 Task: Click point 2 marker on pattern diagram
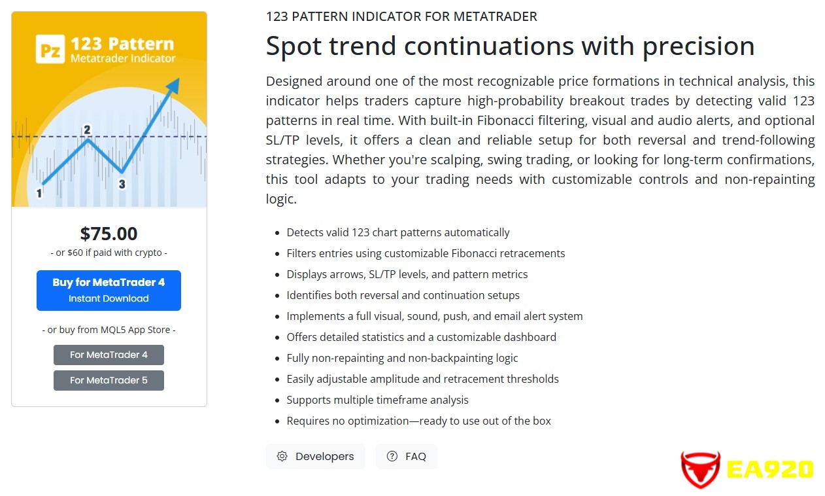click(x=87, y=130)
